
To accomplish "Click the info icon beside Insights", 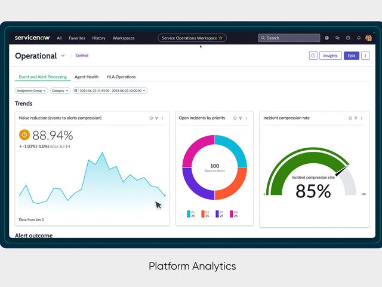I will (313, 56).
